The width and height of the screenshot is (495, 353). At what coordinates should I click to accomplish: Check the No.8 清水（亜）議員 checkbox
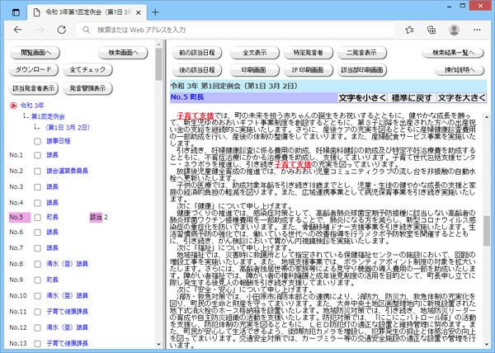coord(38,264)
